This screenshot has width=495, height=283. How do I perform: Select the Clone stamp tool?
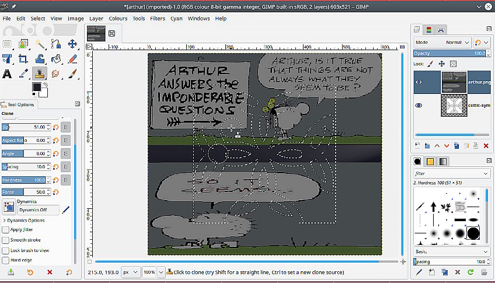[x=40, y=74]
